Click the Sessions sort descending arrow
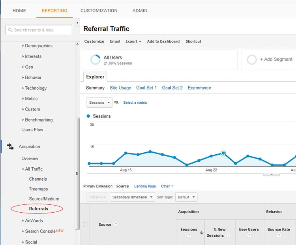The height and width of the screenshot is (245, 296). pyautogui.click(x=202, y=232)
